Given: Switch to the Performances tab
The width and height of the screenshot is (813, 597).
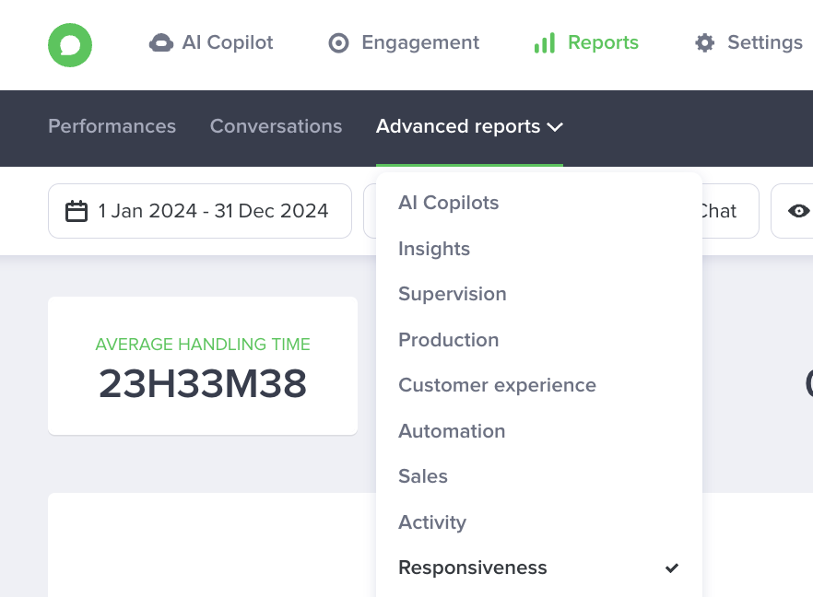Looking at the screenshot, I should tap(112, 126).
